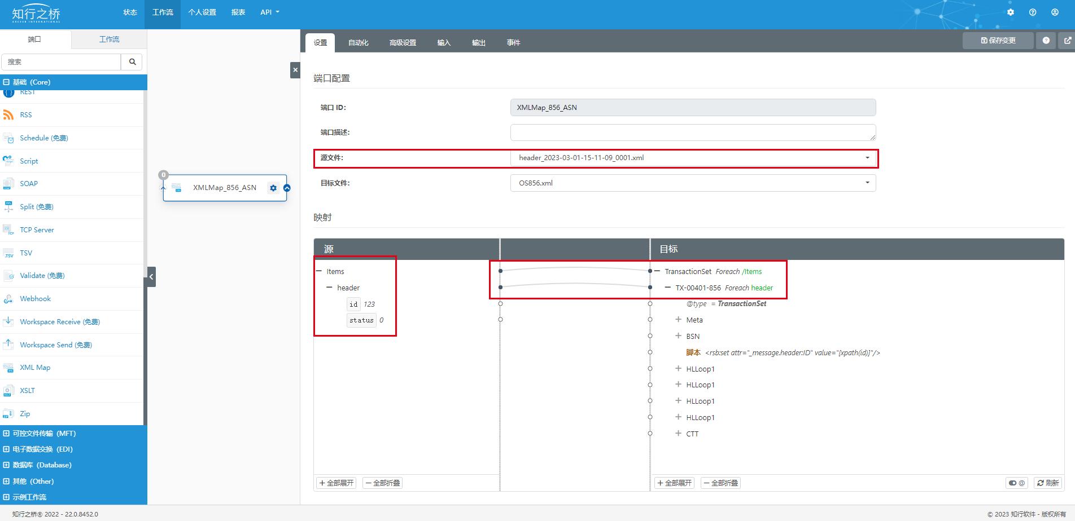This screenshot has height=521, width=1075.
Task: Click the search magnifier button in sidebar
Action: click(x=132, y=62)
